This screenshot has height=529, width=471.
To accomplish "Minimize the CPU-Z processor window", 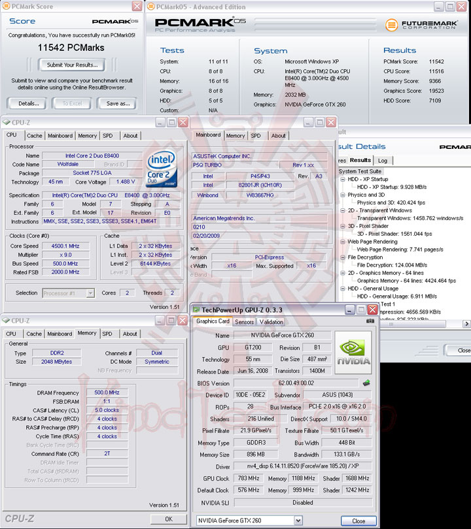I will [160, 122].
